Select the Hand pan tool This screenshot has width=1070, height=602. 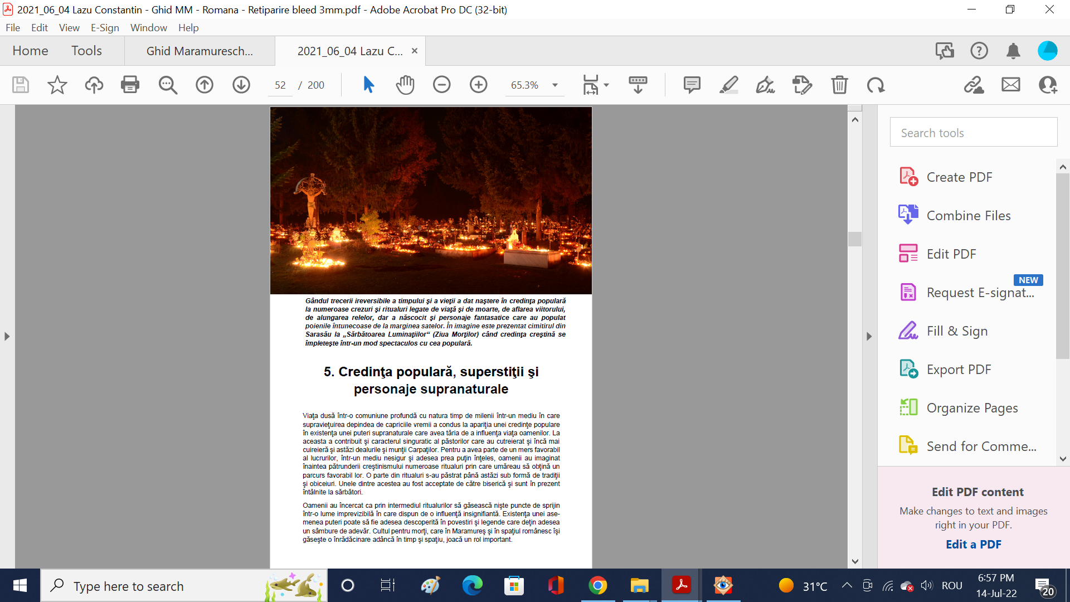click(405, 85)
